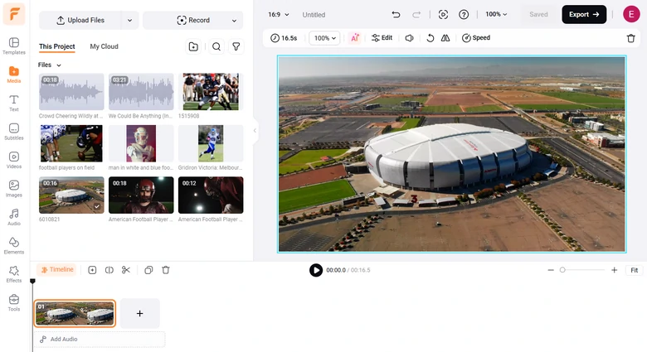Open the help question mark
Image resolution: width=647 pixels, height=352 pixels.
tap(464, 15)
